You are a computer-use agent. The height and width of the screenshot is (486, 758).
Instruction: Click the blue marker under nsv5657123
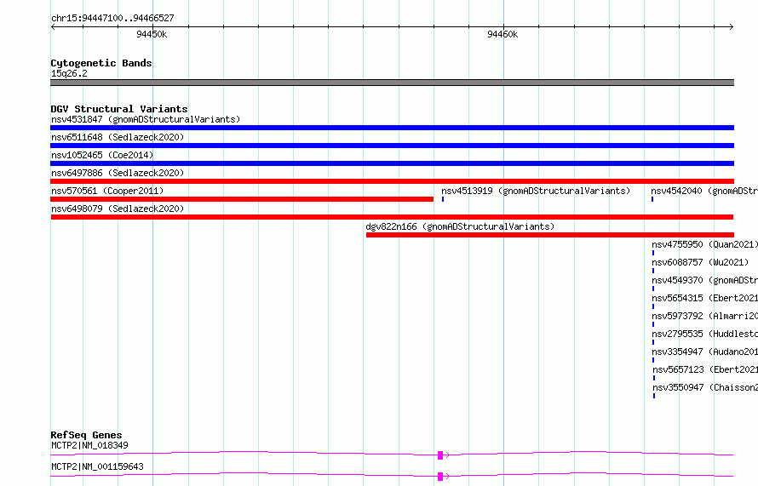coord(654,378)
